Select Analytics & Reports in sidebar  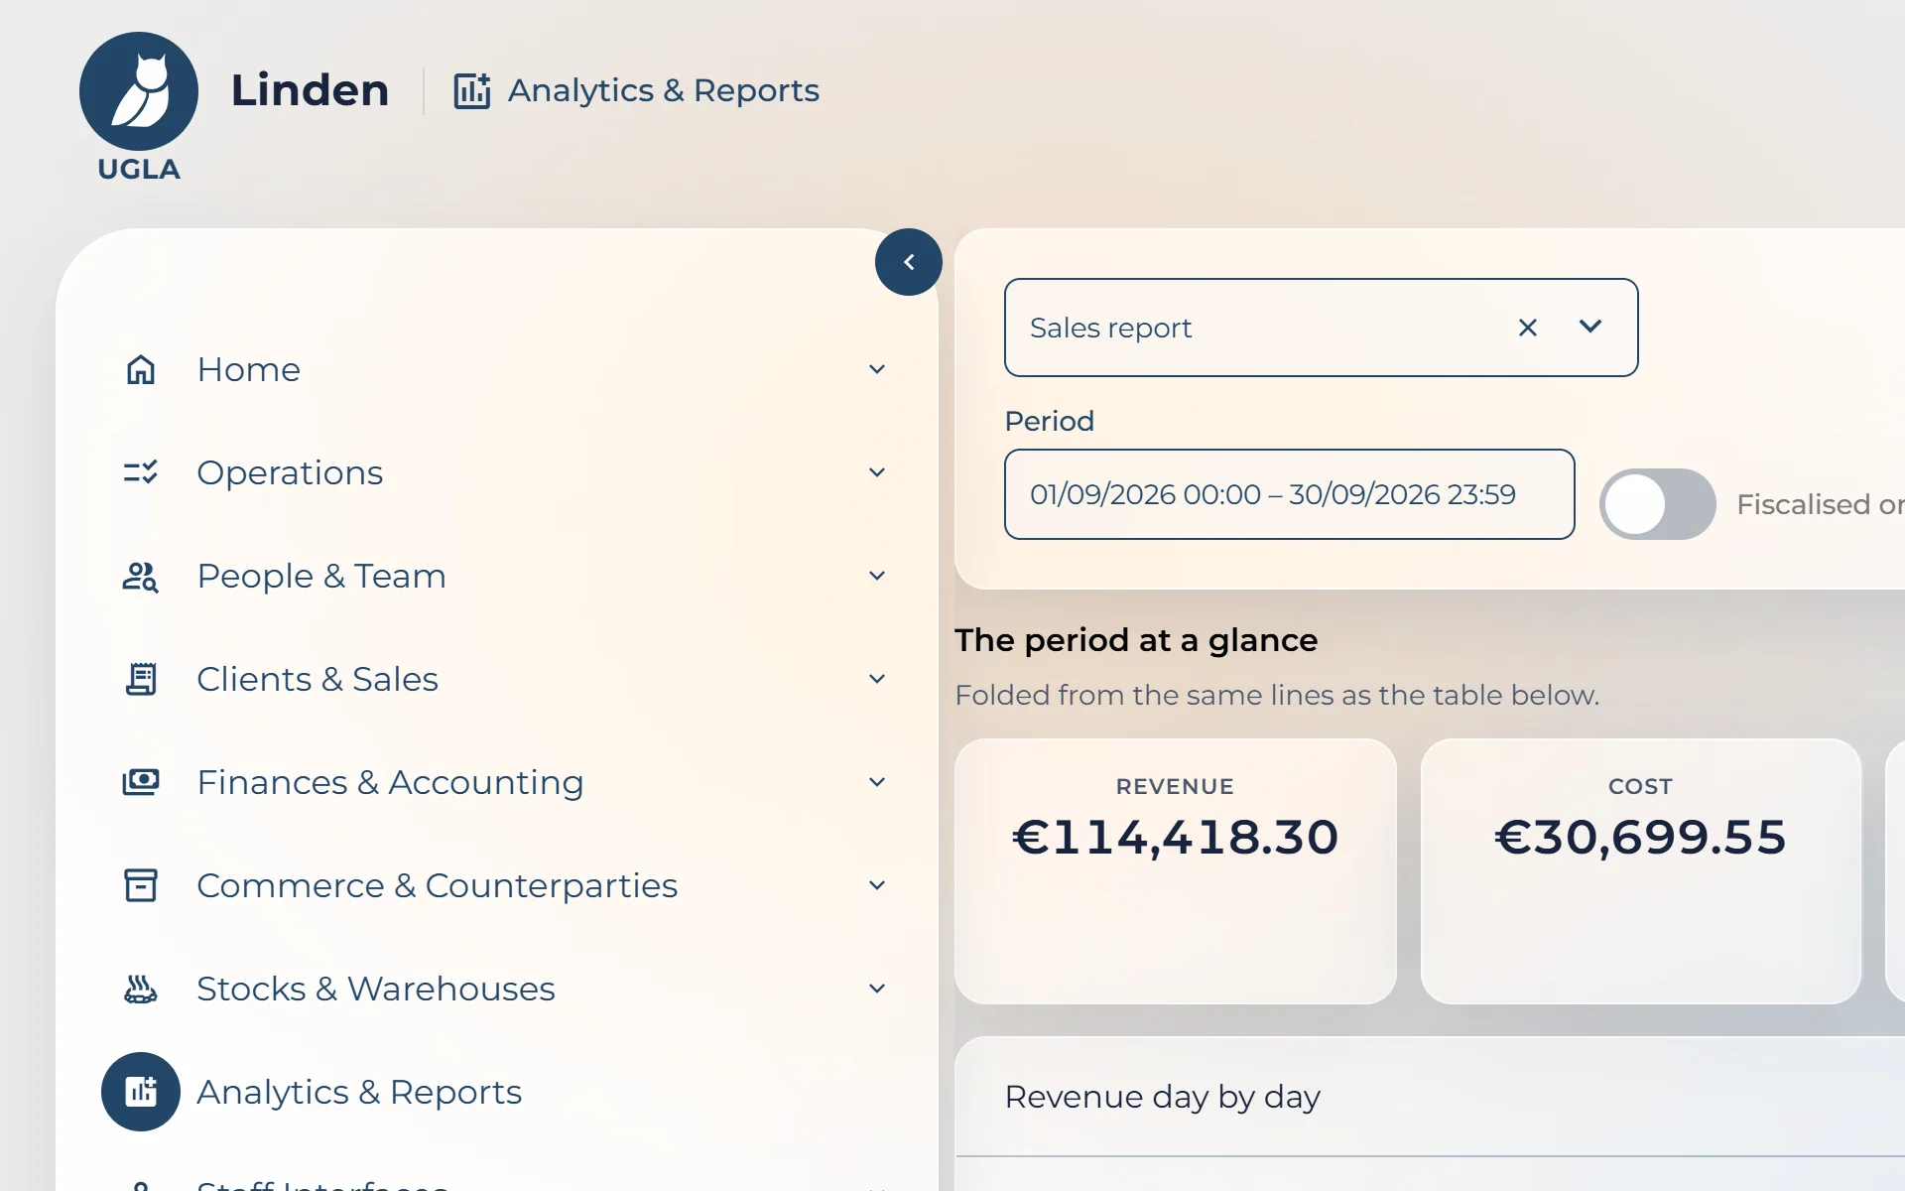497,1092
